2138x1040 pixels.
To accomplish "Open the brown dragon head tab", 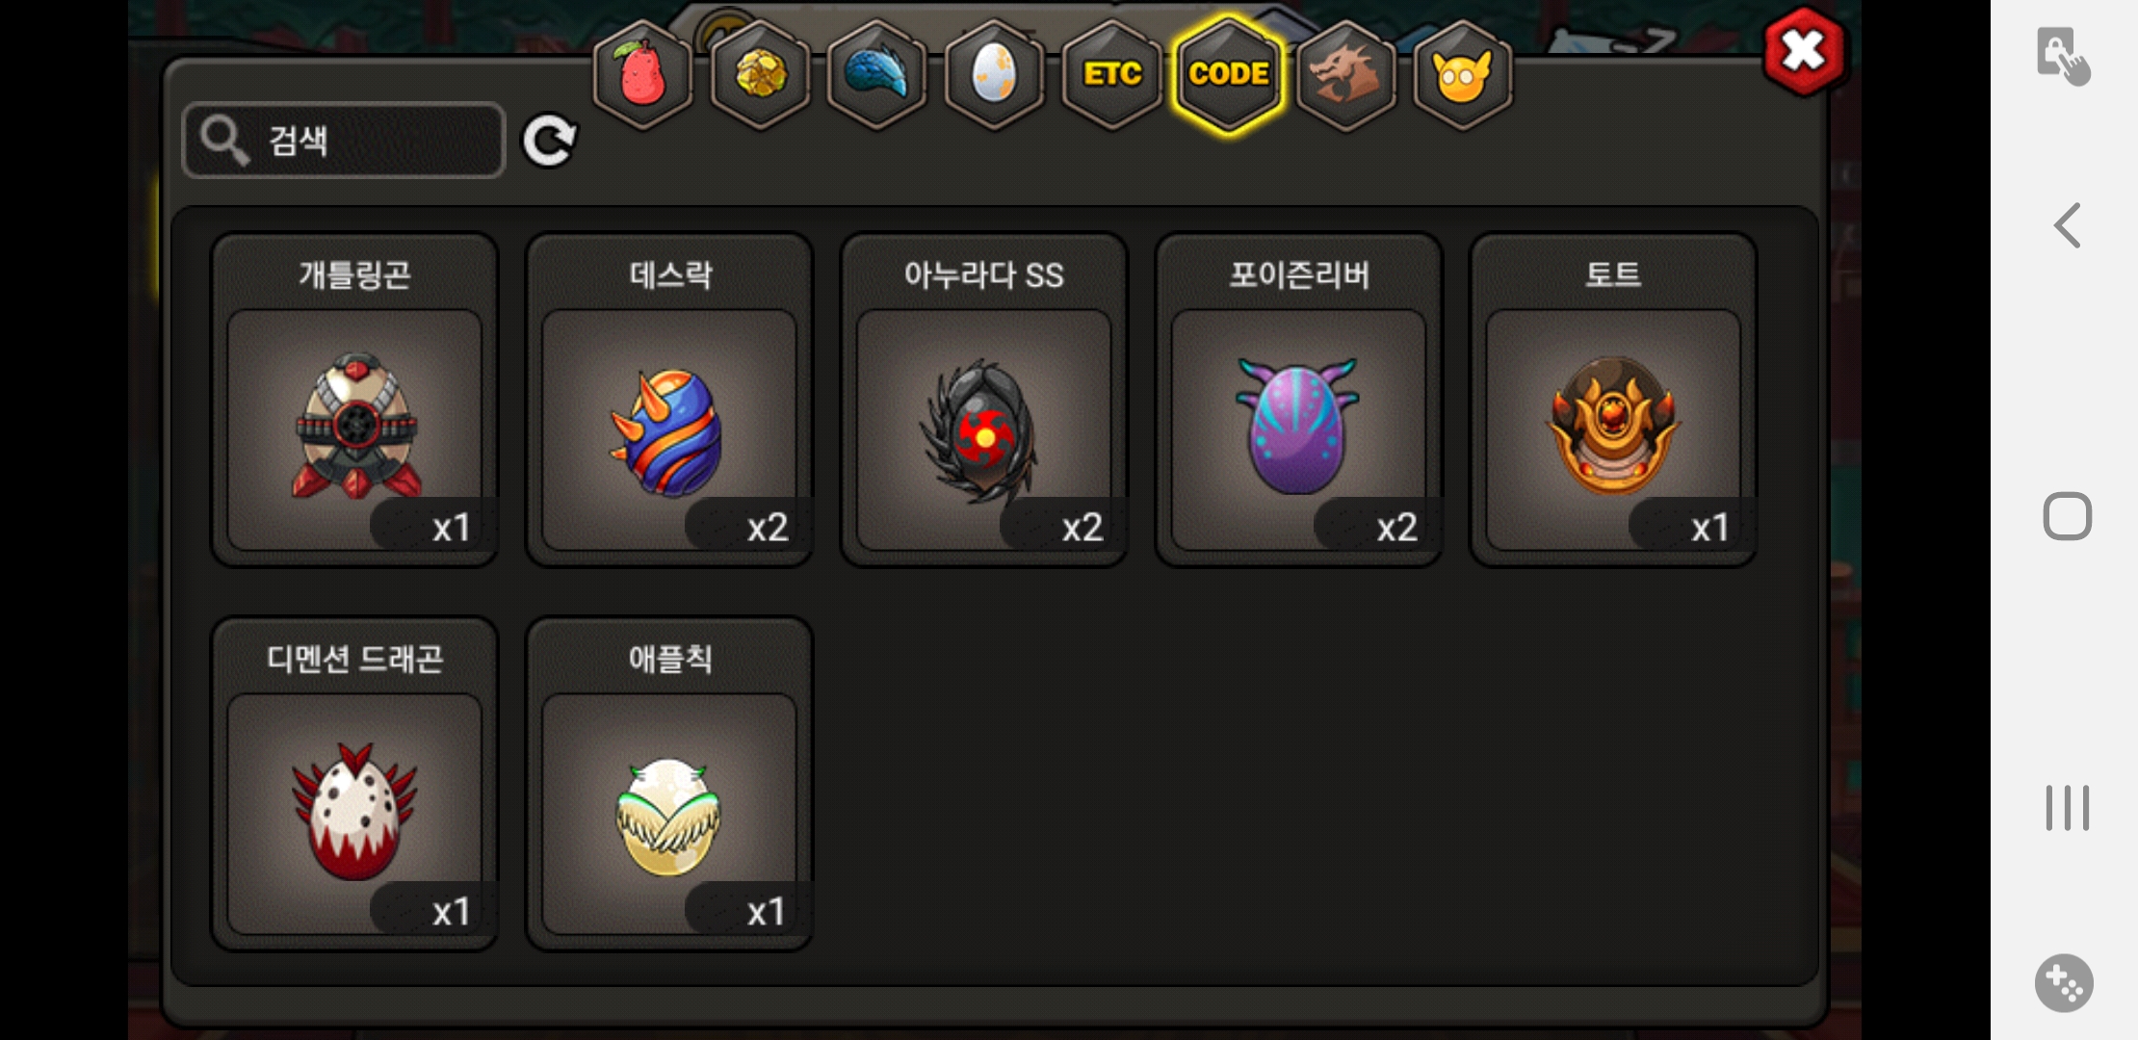I will [1346, 74].
